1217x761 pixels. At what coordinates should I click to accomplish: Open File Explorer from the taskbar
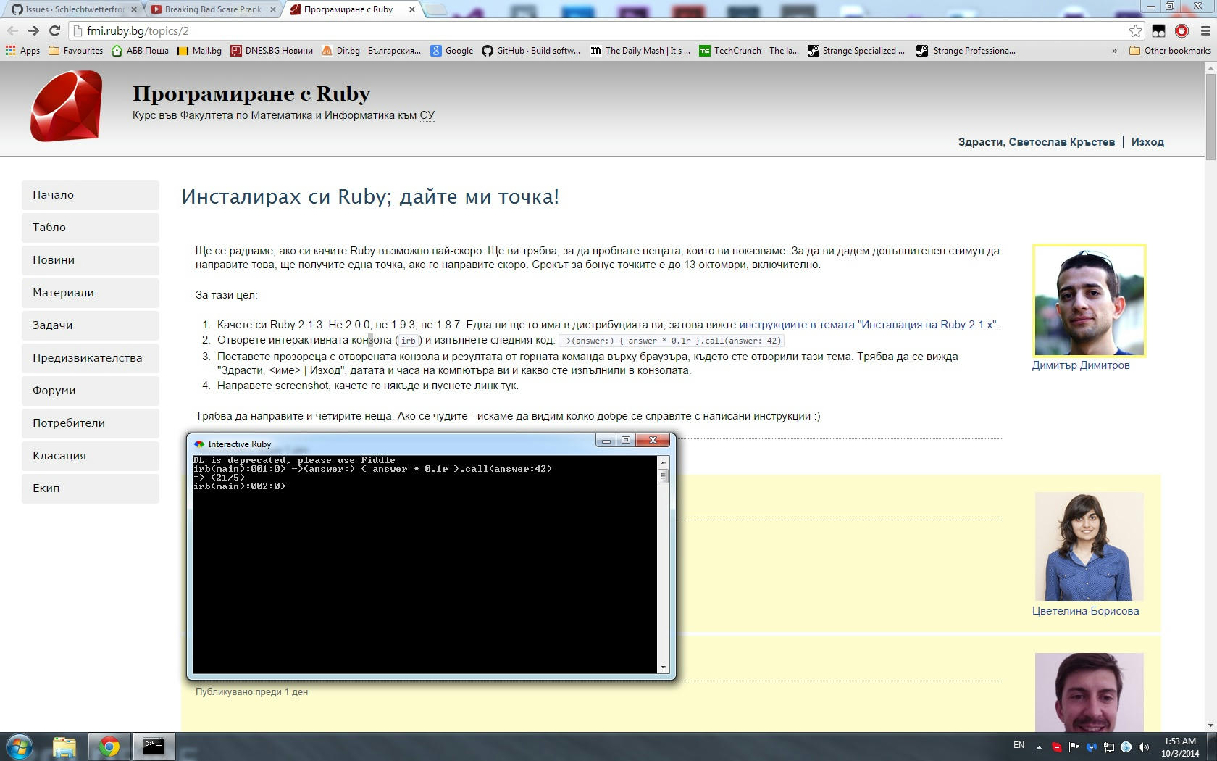click(64, 747)
